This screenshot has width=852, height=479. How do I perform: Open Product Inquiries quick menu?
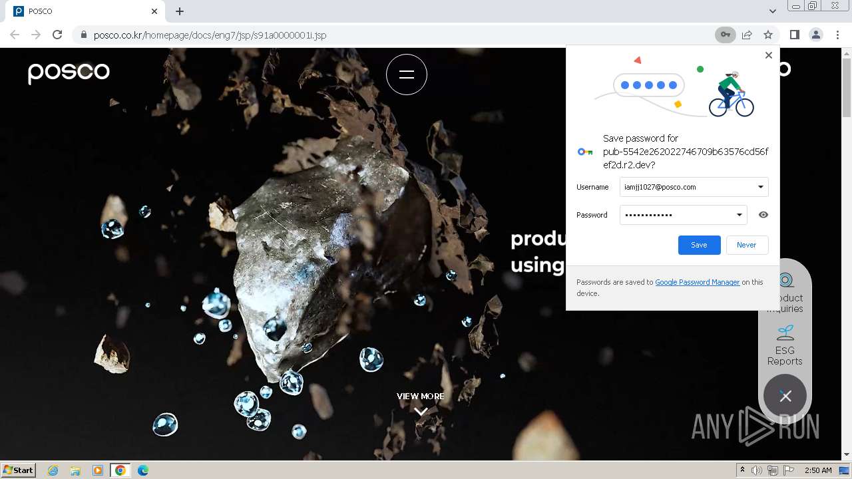click(785, 293)
